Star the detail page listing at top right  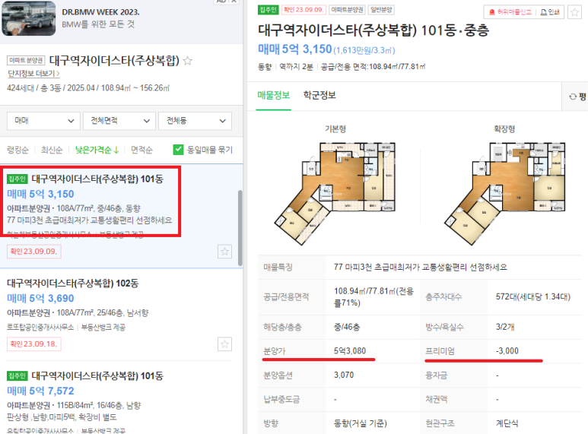coord(574,12)
